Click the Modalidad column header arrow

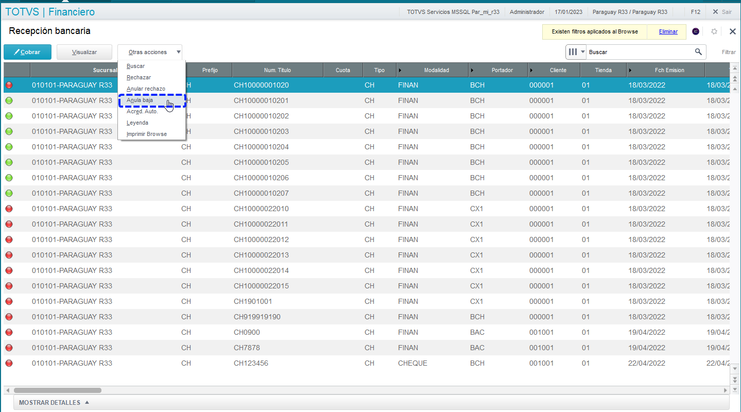coord(400,70)
